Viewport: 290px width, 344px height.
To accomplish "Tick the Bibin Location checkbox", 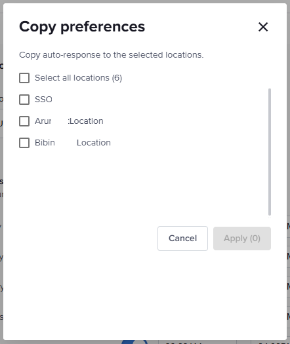I will (24, 143).
